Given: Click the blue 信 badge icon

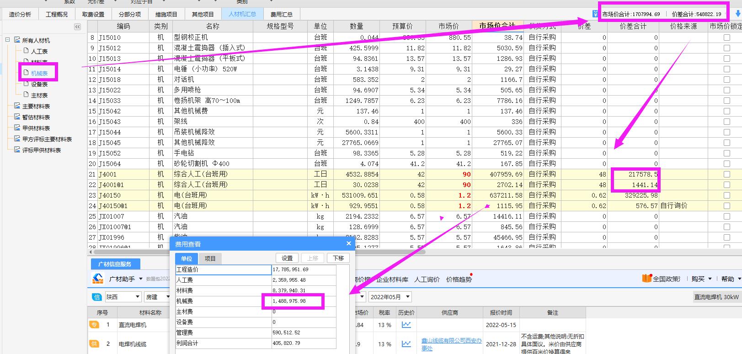Looking at the screenshot, I should (97, 297).
